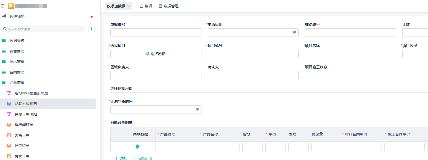Image resolution: width=428 pixels, height=160 pixels.
Task: Select 大货订单 form in sidebar
Action: click(x=22, y=135)
